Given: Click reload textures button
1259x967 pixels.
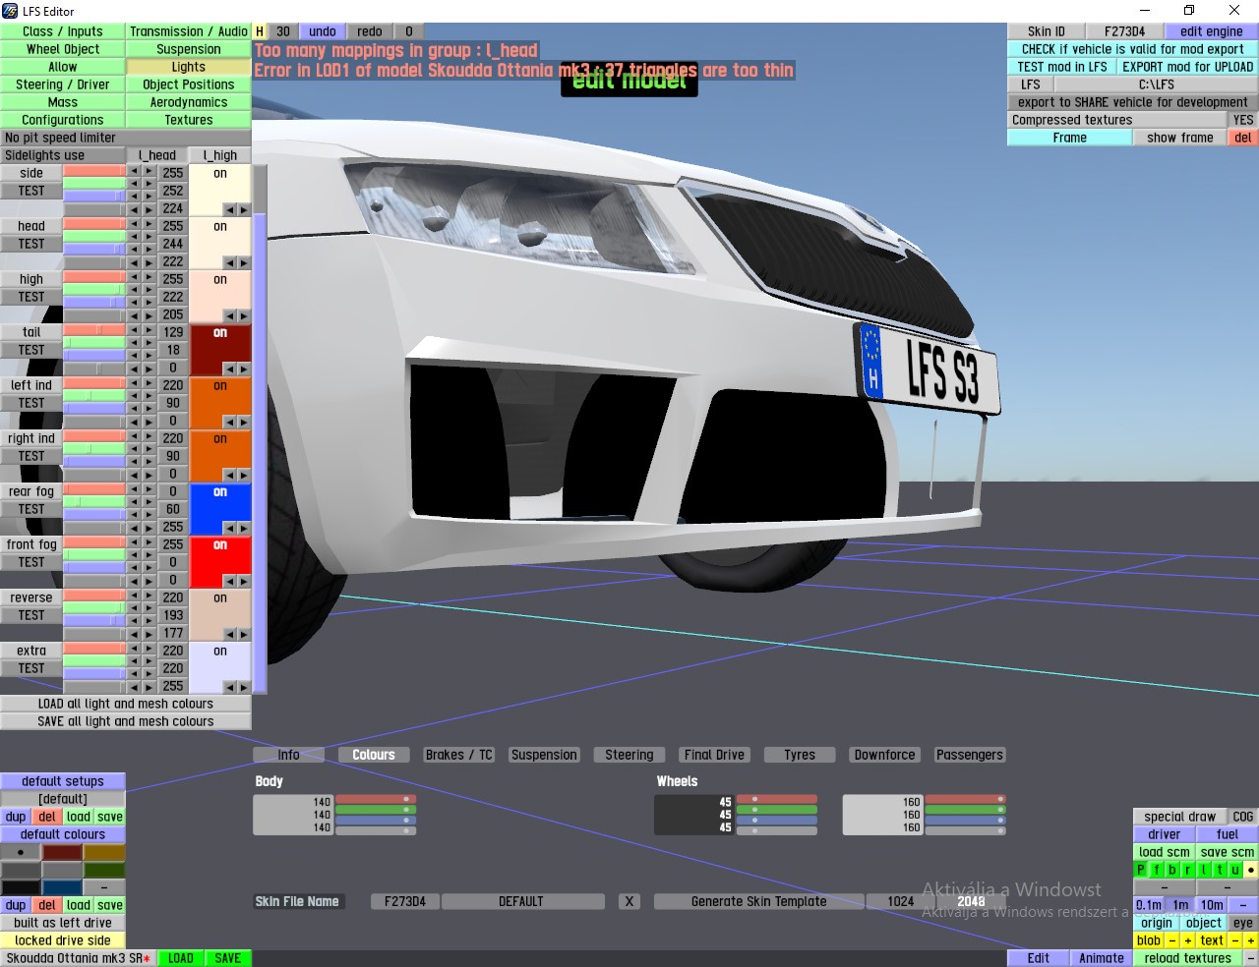Looking at the screenshot, I should coord(1188,958).
